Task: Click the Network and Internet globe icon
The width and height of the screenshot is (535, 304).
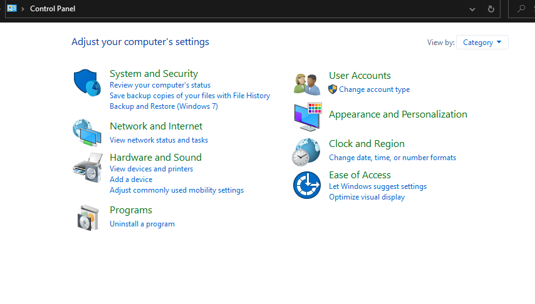Action: (x=87, y=133)
